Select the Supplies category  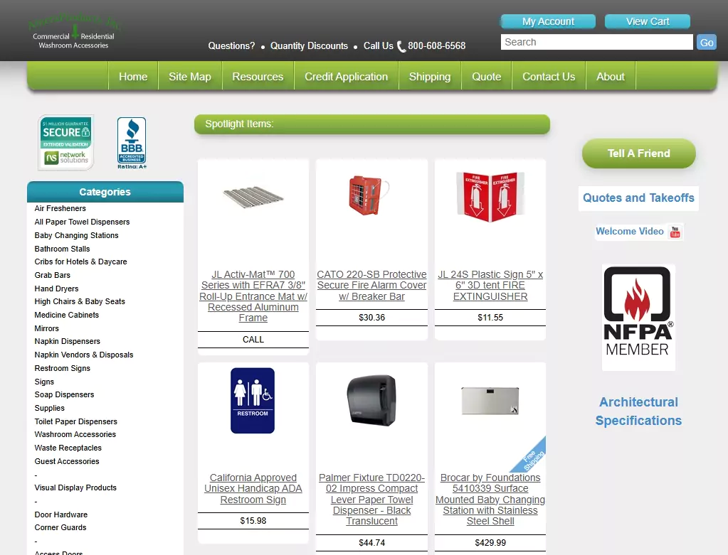(x=50, y=408)
